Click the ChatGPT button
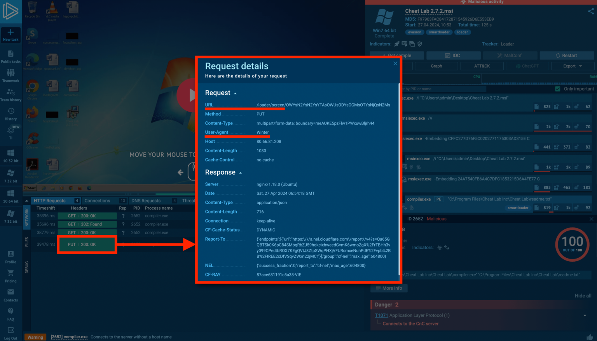Screen dimensions: 597x341 click(x=527, y=66)
